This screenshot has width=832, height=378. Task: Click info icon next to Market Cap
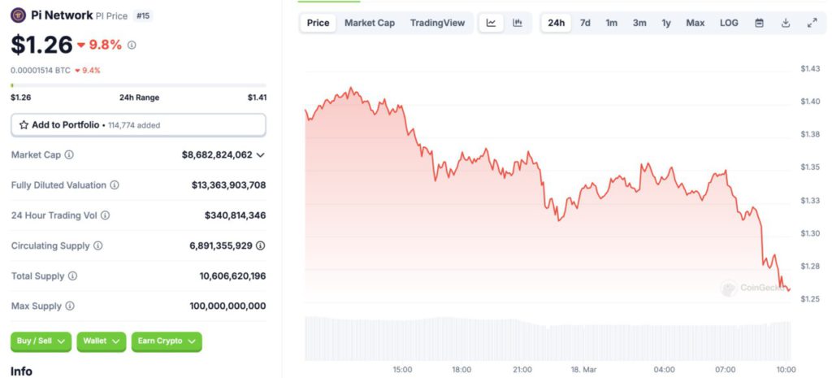(x=69, y=154)
